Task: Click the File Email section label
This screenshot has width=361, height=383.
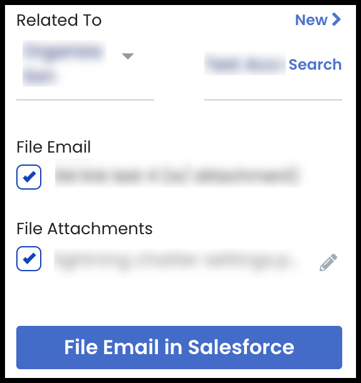Action: pyautogui.click(x=54, y=147)
